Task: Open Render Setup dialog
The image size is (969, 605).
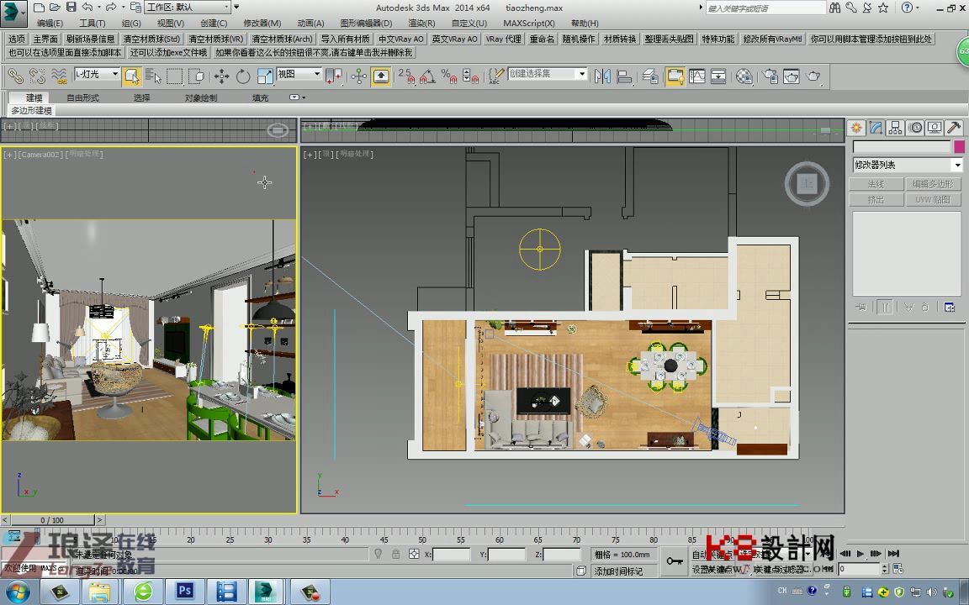Action: [770, 76]
